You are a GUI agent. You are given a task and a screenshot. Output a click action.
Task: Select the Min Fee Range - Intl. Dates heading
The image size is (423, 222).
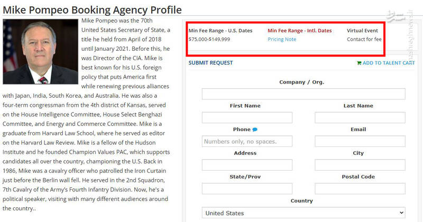point(299,31)
